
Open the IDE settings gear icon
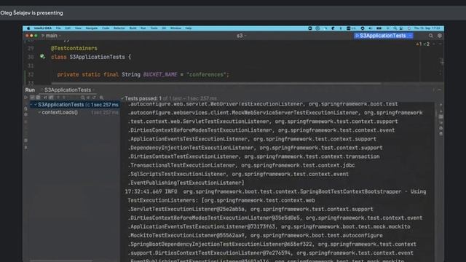point(440,36)
